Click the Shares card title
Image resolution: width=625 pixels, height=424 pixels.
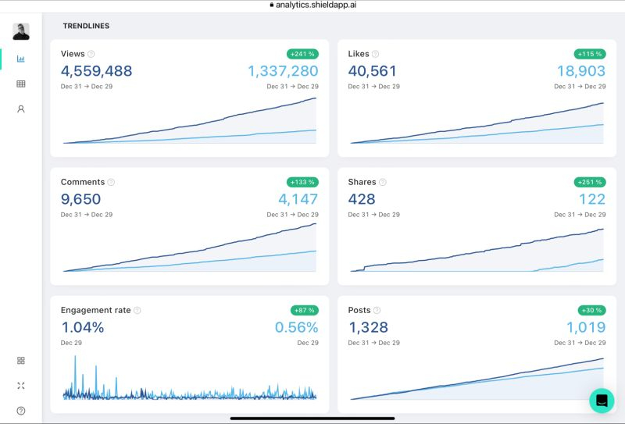point(362,182)
